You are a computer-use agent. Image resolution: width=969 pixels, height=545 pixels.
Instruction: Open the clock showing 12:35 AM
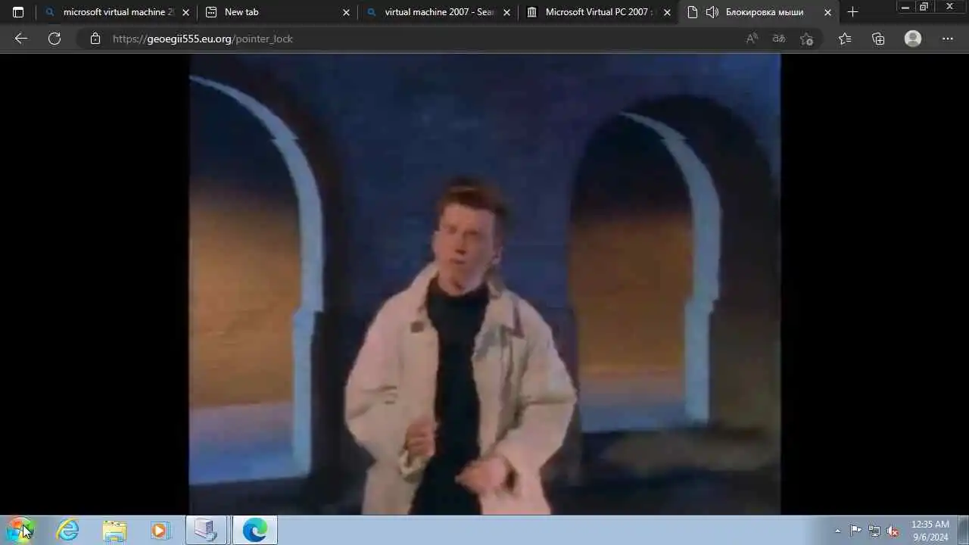930,530
